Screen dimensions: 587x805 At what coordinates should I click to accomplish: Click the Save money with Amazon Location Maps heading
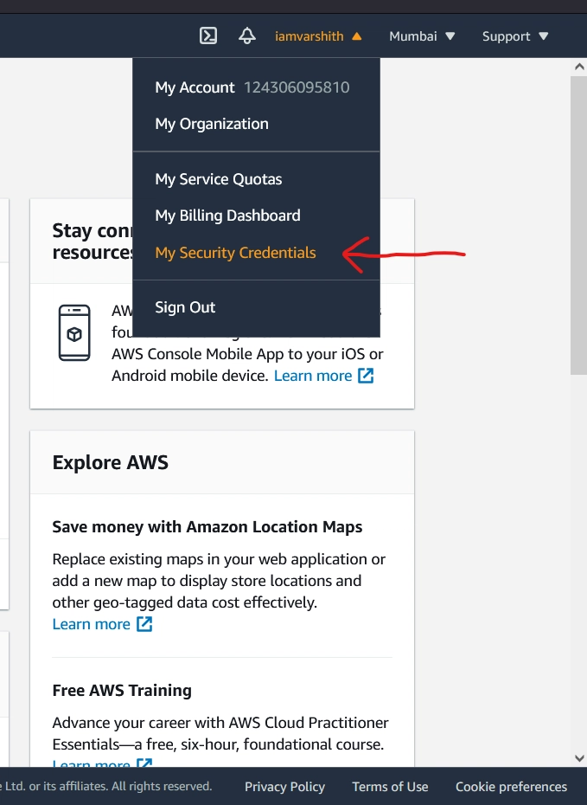[x=207, y=527]
